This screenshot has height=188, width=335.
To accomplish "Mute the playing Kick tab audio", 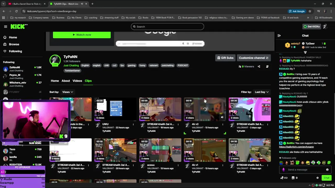I will [82, 4].
